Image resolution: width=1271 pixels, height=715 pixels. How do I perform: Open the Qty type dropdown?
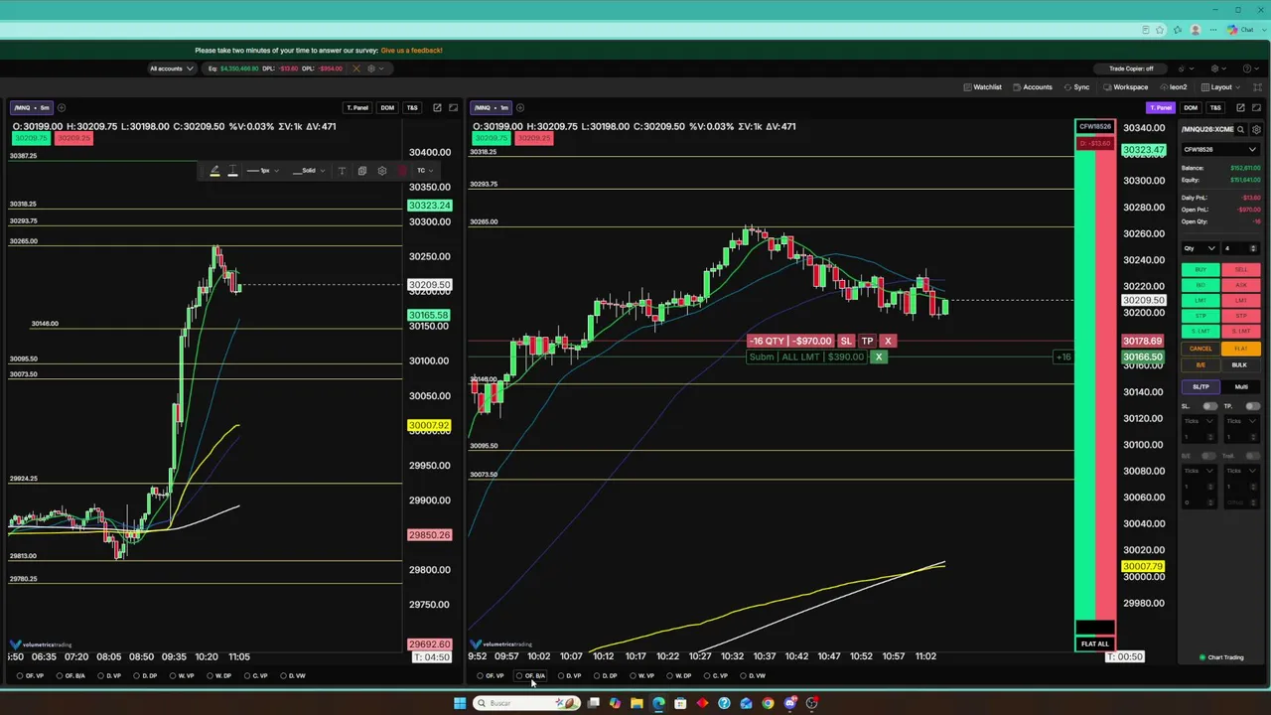pos(1200,248)
